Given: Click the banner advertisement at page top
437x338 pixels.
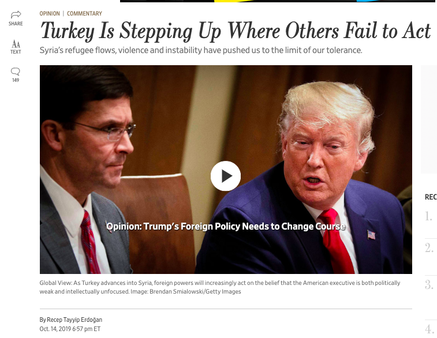Looking at the screenshot, I should pos(278,1).
